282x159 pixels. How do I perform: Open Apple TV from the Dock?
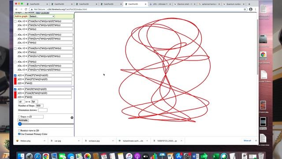tap(145, 156)
